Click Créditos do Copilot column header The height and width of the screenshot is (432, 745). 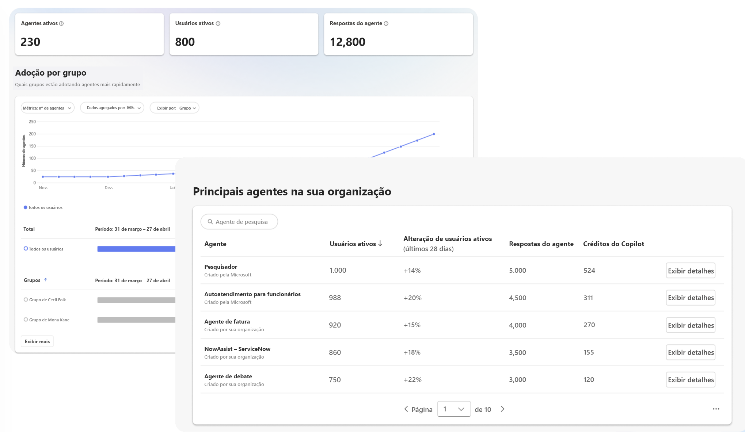[x=613, y=244]
